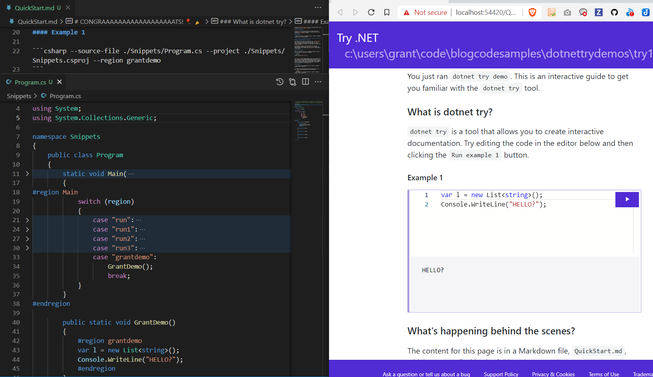Click the 'Example 1' heading in browser

coord(425,178)
